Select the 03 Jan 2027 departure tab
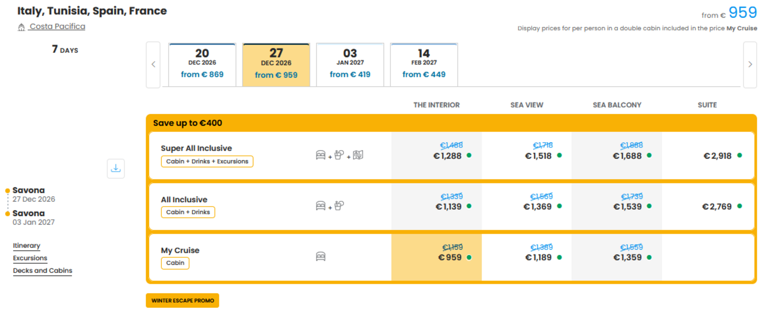Screen dimensions: 761x313 pyautogui.click(x=350, y=65)
